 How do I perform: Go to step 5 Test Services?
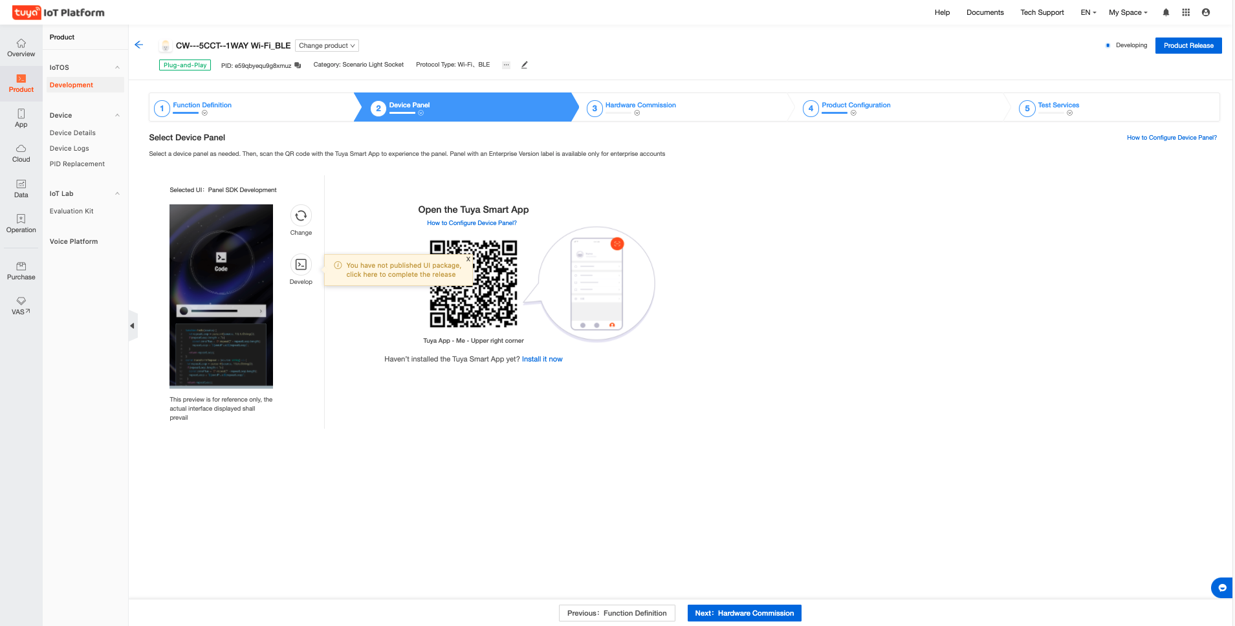tap(1058, 105)
